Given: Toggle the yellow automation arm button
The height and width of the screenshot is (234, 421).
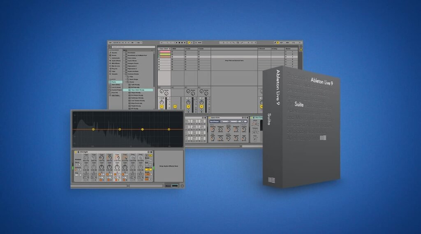Looking at the screenshot, I should (189, 42).
